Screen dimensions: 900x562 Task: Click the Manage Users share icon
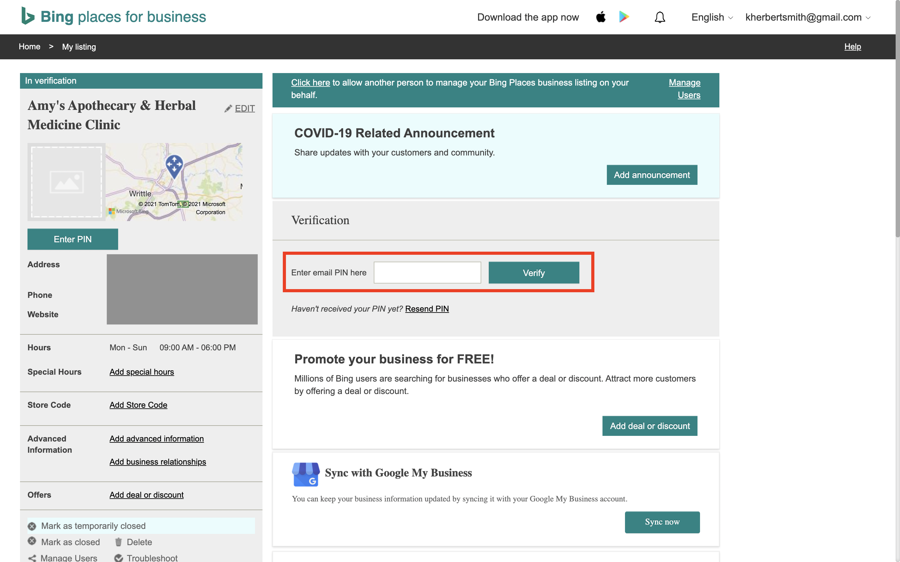click(32, 558)
